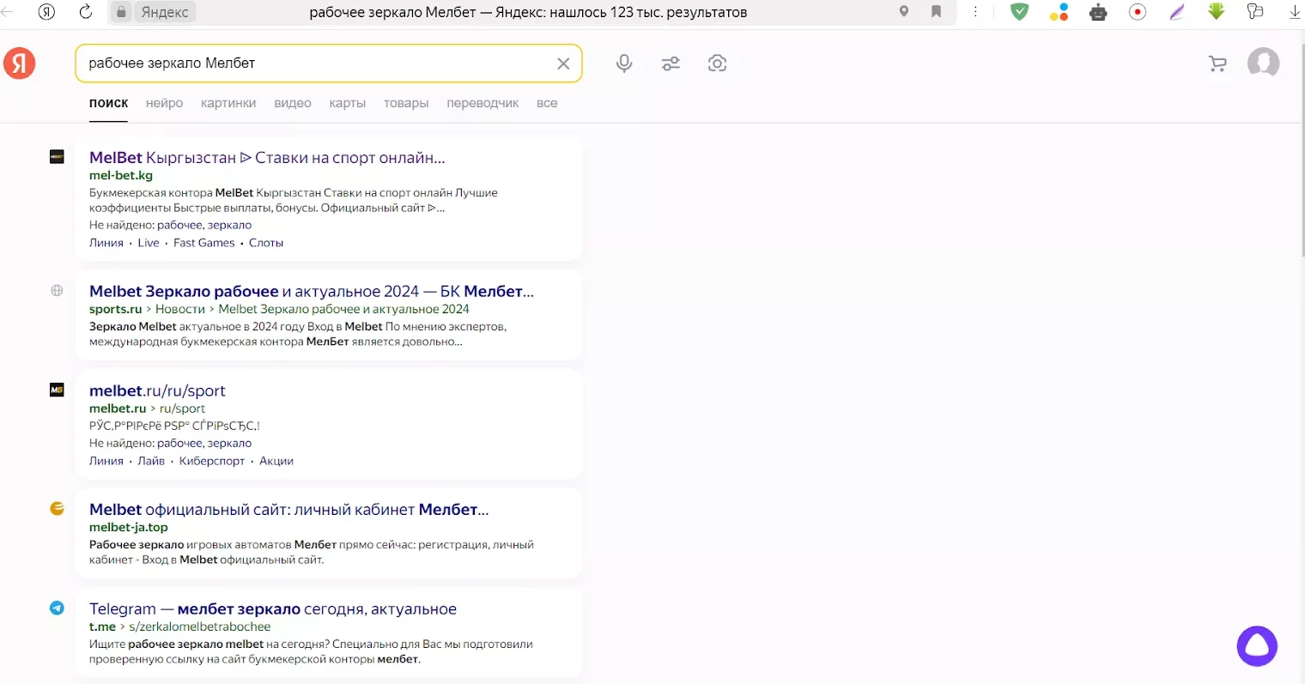Click the location pin icon in address bar
The width and height of the screenshot is (1305, 684).
click(x=904, y=11)
